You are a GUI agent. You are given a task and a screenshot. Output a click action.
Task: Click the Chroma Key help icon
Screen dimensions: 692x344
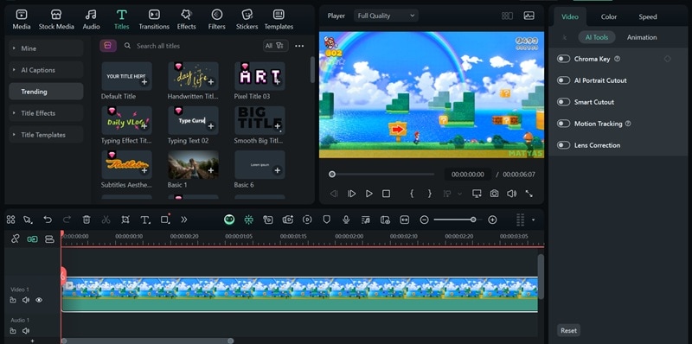pos(618,59)
